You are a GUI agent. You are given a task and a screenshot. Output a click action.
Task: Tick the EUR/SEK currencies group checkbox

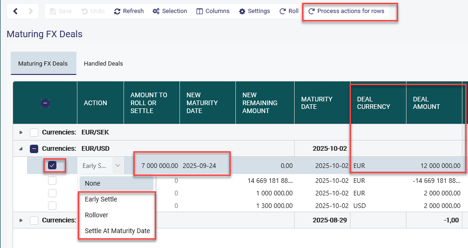pos(34,133)
